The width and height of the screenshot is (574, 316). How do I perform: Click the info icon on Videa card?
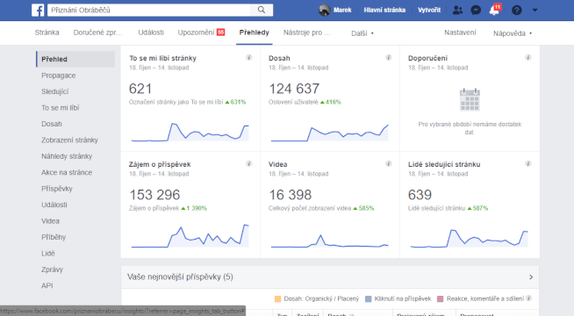(389, 163)
